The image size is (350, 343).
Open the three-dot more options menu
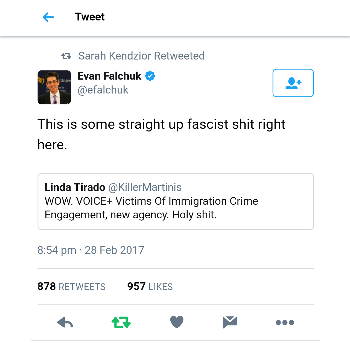[x=285, y=323]
